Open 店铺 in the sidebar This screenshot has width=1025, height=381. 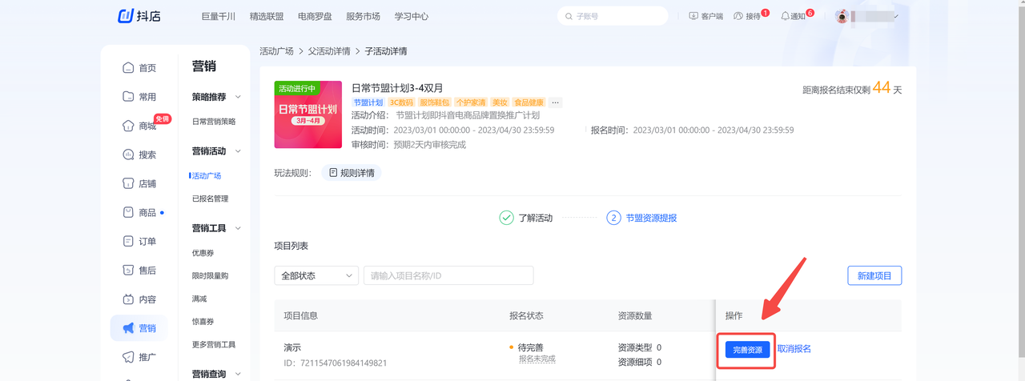pos(139,183)
